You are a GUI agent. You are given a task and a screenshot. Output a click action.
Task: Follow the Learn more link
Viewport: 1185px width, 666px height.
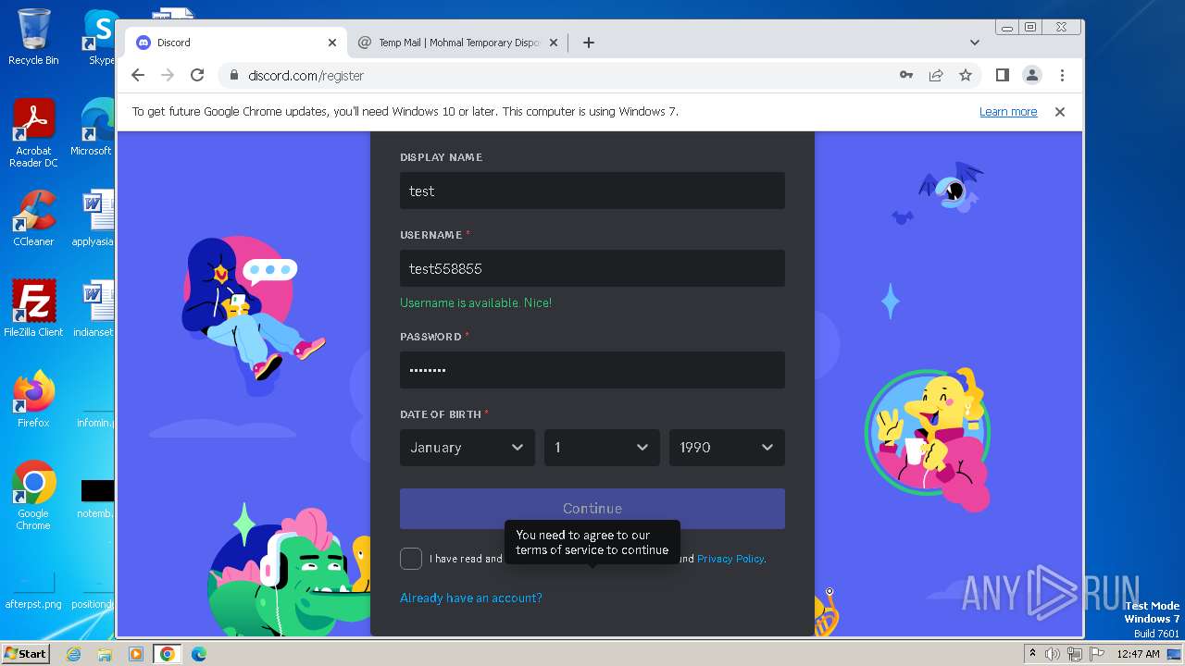[x=1008, y=111]
